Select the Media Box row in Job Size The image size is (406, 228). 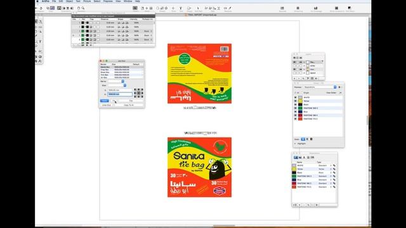121,67
